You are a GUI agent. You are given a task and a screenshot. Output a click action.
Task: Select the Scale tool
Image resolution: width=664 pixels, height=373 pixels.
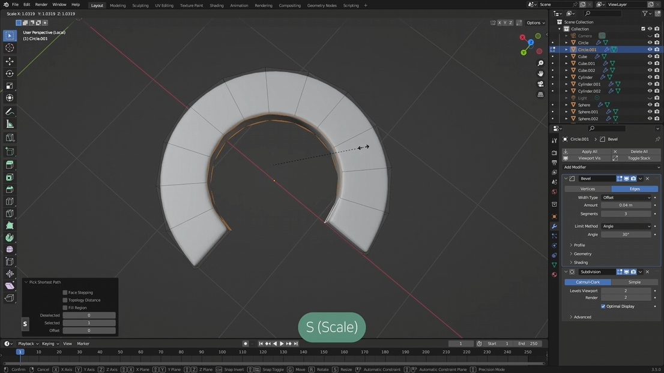(x=10, y=86)
